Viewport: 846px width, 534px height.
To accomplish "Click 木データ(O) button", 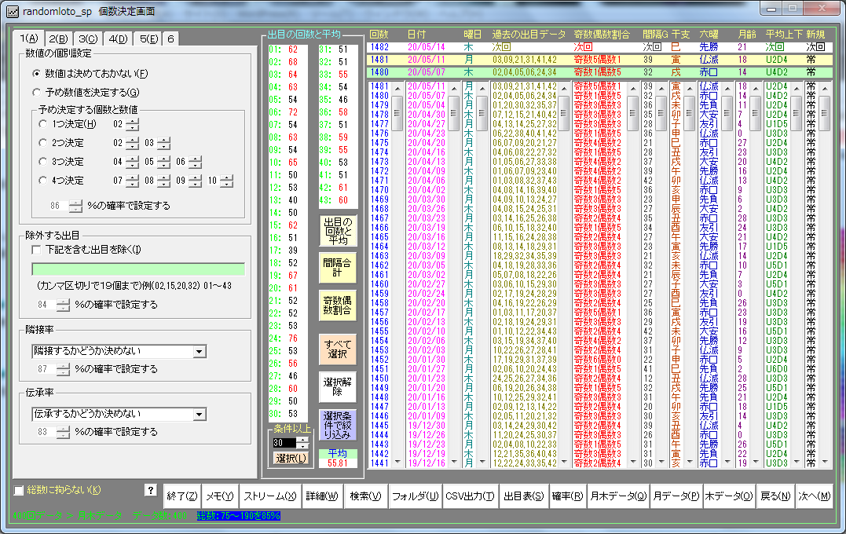I will (x=728, y=496).
